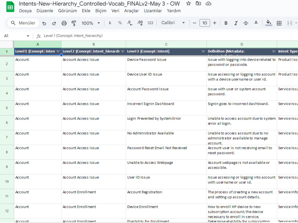Image resolution: width=298 pixels, height=223 pixels.
Task: Toggle bold formatting
Action: pyautogui.click(x=226, y=23)
